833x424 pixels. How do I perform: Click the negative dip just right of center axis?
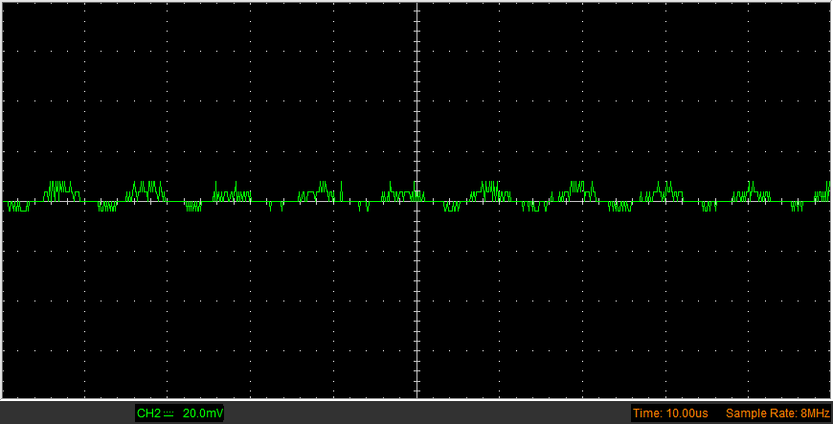447,206
